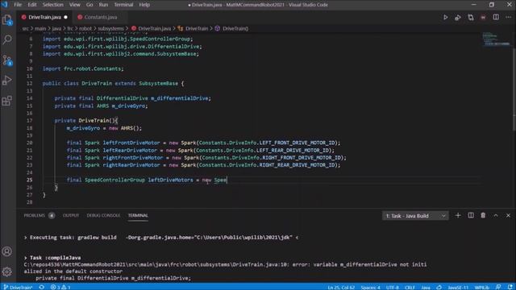
Task: Click 'main' in the breadcrumb path
Action: click(x=40, y=29)
